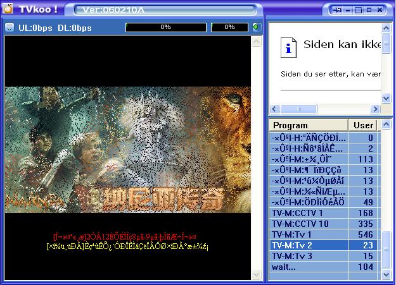Click the highlighted TV-M:Tv 2 row
Screen dimensions: 396x285
click(325, 245)
